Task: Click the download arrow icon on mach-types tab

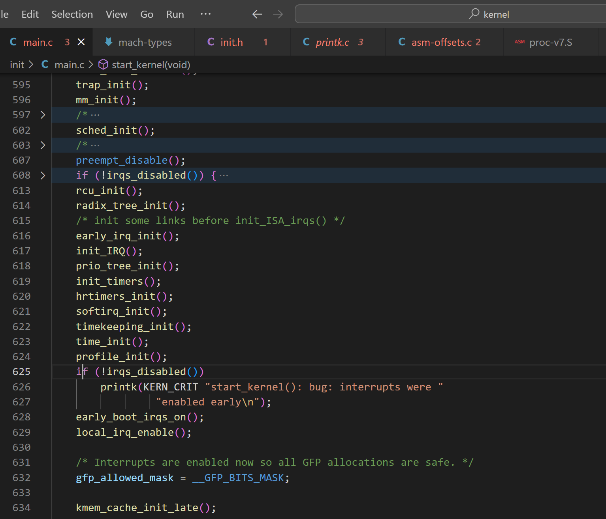Action: 109,42
